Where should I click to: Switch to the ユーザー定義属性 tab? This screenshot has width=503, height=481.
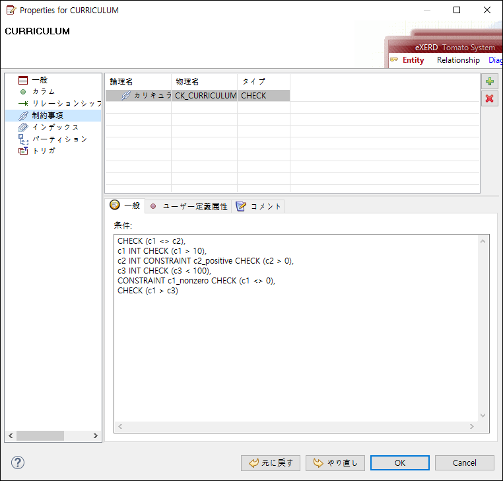(x=189, y=206)
